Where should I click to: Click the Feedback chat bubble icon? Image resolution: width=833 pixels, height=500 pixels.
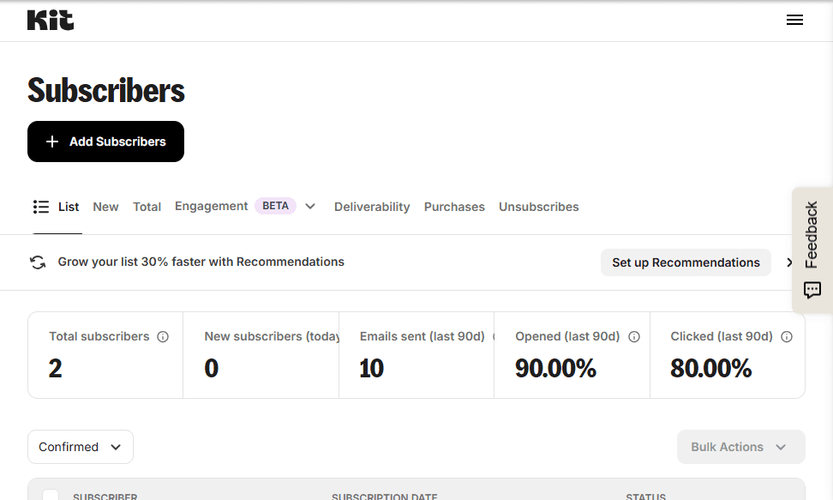[x=812, y=291]
